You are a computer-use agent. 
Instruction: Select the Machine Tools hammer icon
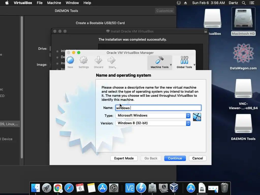pos(159,60)
